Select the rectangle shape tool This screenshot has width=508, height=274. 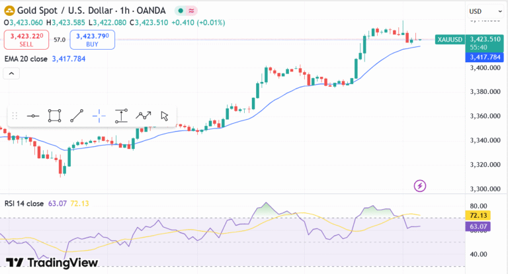[x=55, y=116]
